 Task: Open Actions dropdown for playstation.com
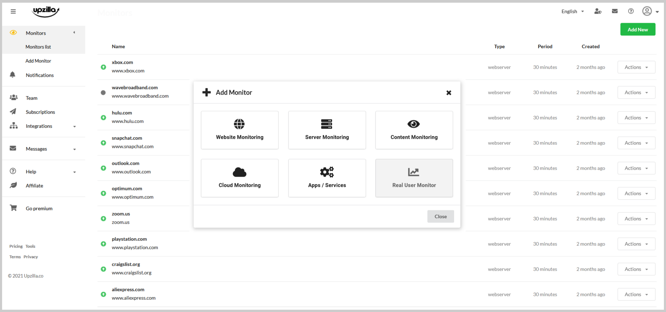point(637,244)
